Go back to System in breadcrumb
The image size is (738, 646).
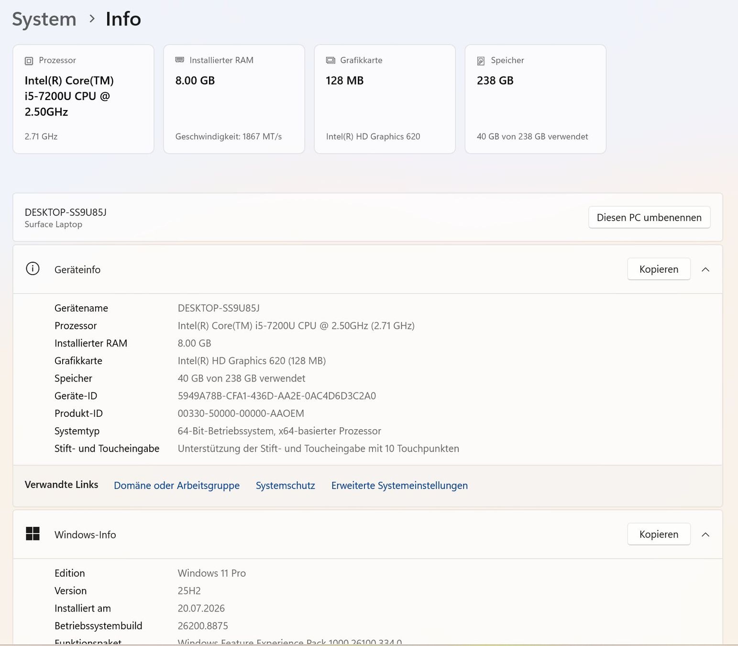click(x=44, y=19)
